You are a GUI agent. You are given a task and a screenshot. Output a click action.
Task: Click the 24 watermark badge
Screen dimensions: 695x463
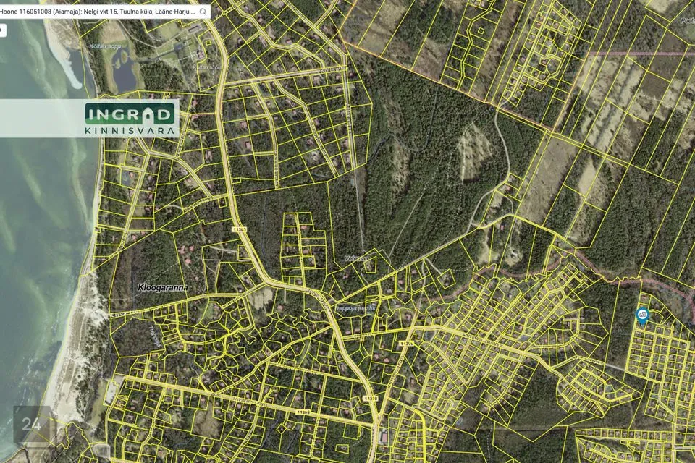[31, 425]
